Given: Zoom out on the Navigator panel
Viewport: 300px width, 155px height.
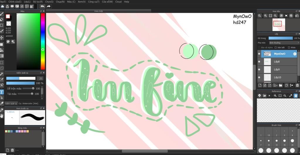Looking at the screenshot, I should [x=275, y=16].
